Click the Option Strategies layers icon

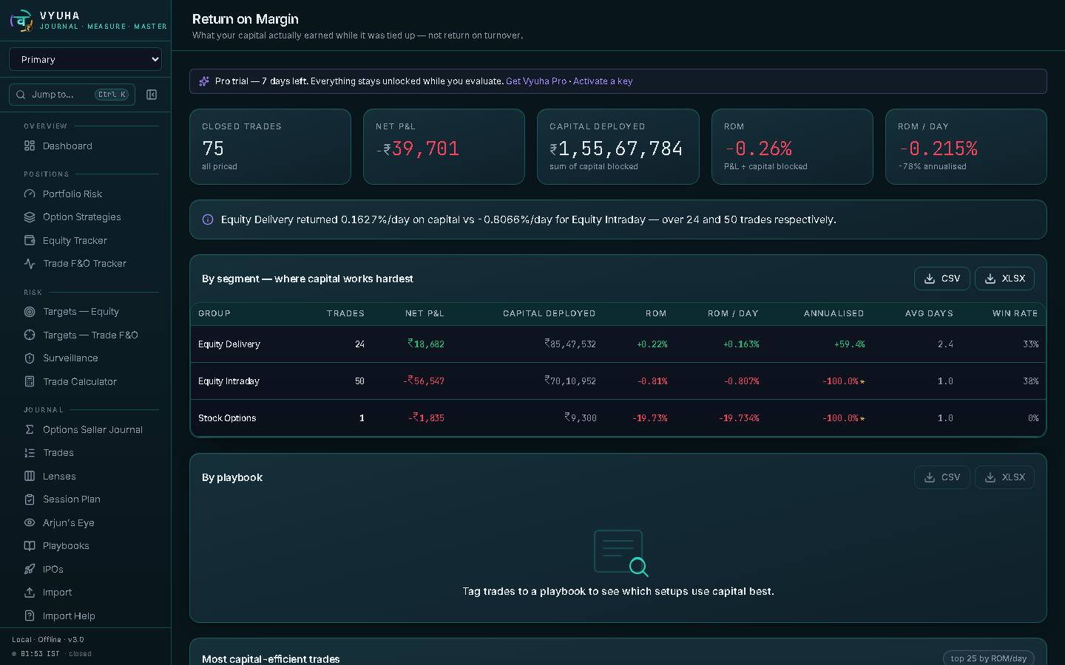[30, 217]
